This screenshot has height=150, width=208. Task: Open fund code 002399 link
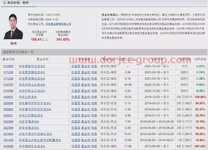[x=8, y=128]
